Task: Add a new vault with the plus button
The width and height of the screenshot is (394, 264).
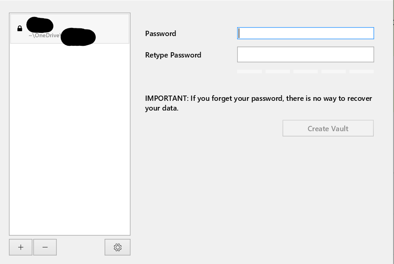Action: (21, 247)
